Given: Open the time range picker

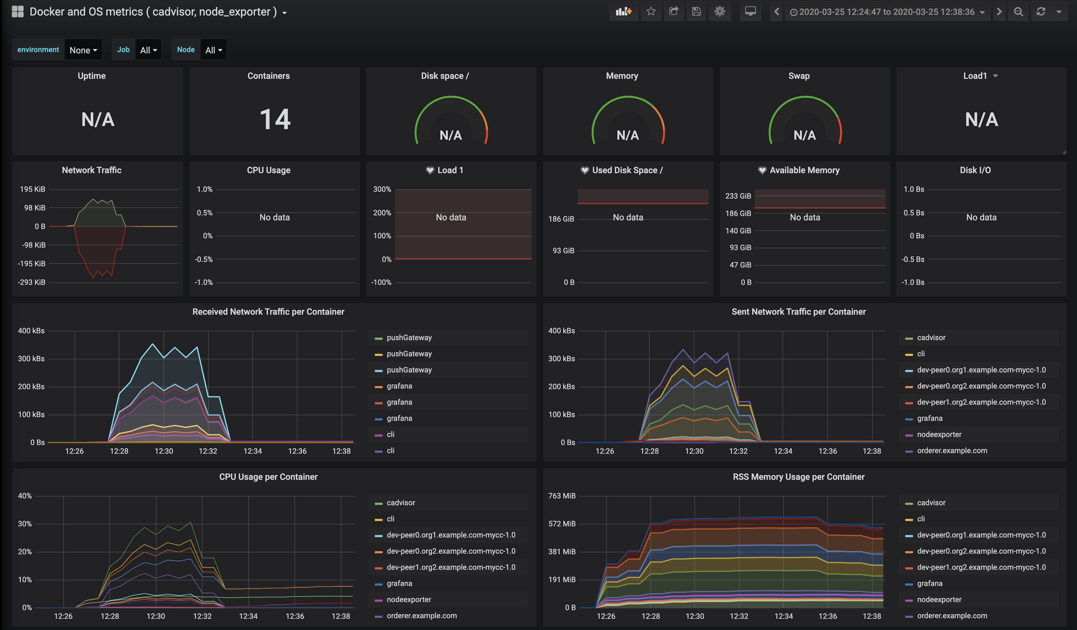Looking at the screenshot, I should click(x=888, y=11).
